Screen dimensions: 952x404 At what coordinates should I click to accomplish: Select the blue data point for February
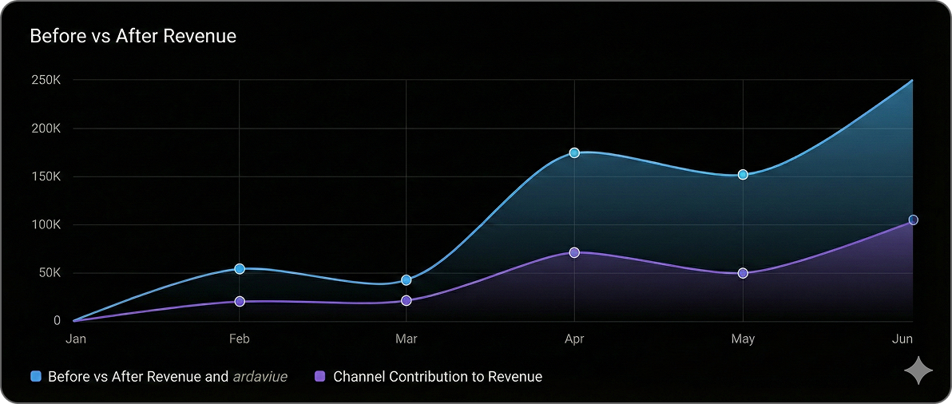[240, 269]
